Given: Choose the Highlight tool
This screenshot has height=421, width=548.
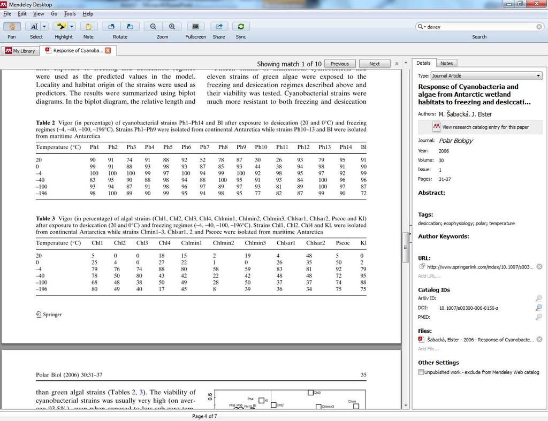Looking at the screenshot, I should point(61,27).
